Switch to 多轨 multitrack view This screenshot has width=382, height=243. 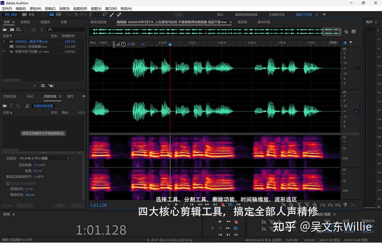29,15
